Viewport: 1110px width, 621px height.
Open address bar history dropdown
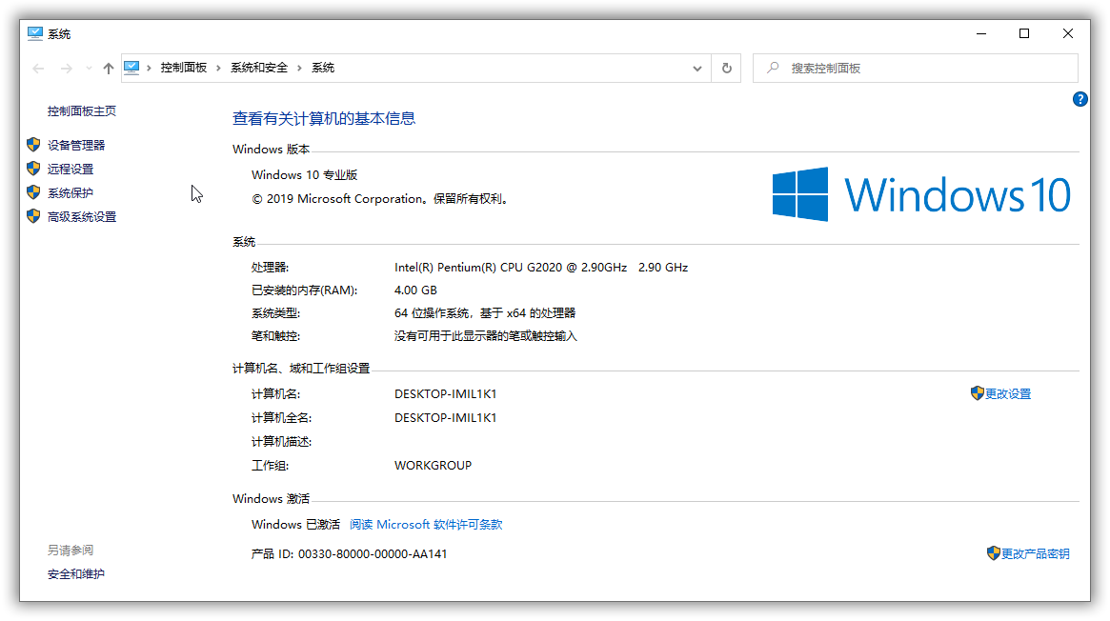click(x=697, y=69)
